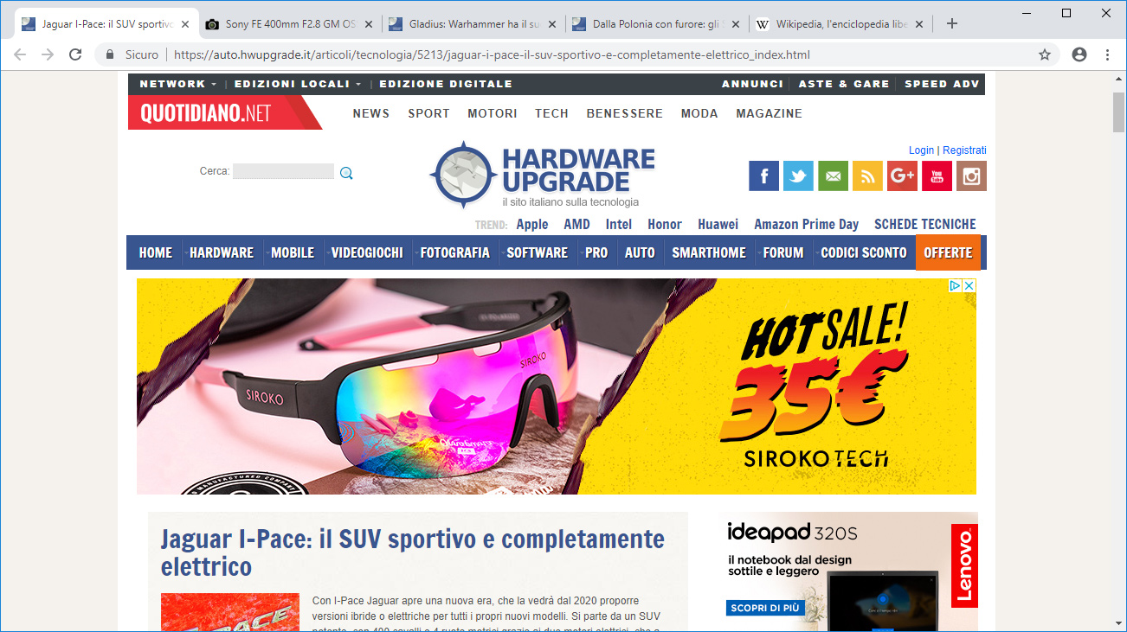Open the Chrome three-dot menu
The width and height of the screenshot is (1127, 632).
[x=1107, y=54]
